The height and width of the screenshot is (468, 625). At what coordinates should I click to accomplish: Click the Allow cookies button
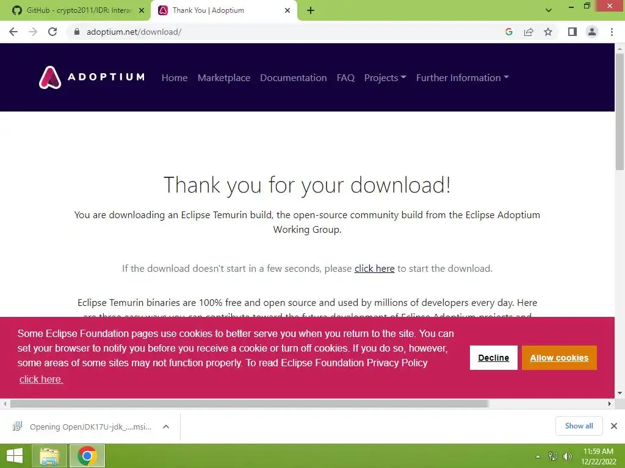(559, 358)
